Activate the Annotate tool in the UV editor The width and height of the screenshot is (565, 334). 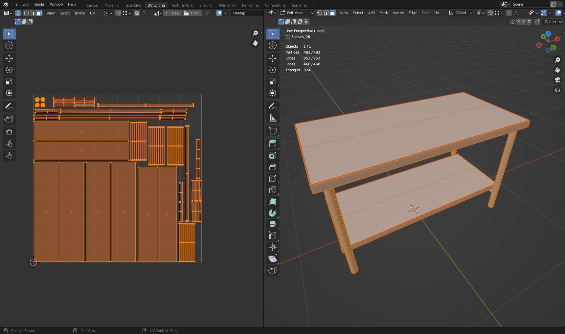tap(9, 106)
